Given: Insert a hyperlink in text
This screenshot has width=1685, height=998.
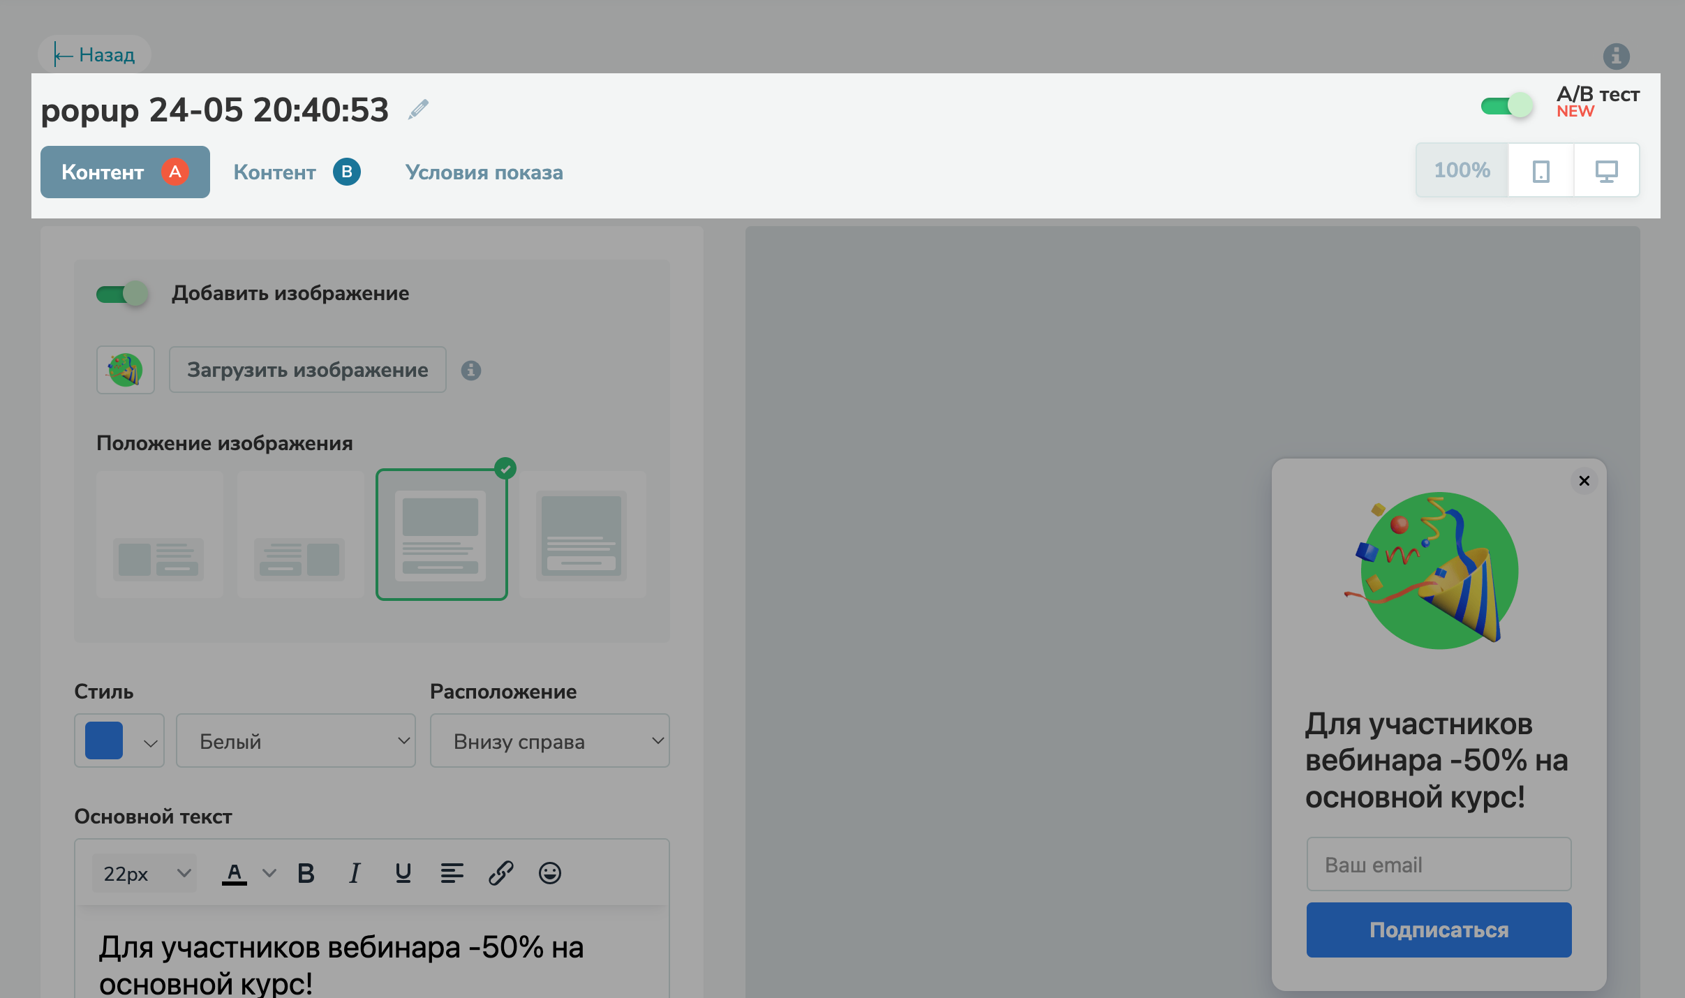Looking at the screenshot, I should [x=500, y=873].
